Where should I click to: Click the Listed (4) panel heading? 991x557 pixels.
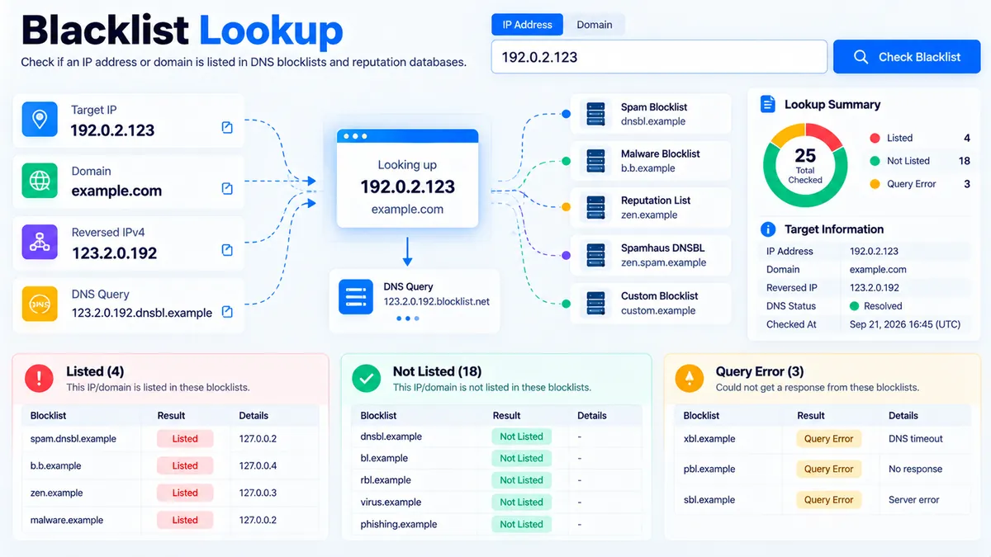(95, 371)
